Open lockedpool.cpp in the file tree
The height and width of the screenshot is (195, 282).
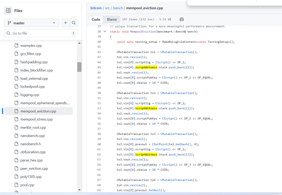coord(32,86)
